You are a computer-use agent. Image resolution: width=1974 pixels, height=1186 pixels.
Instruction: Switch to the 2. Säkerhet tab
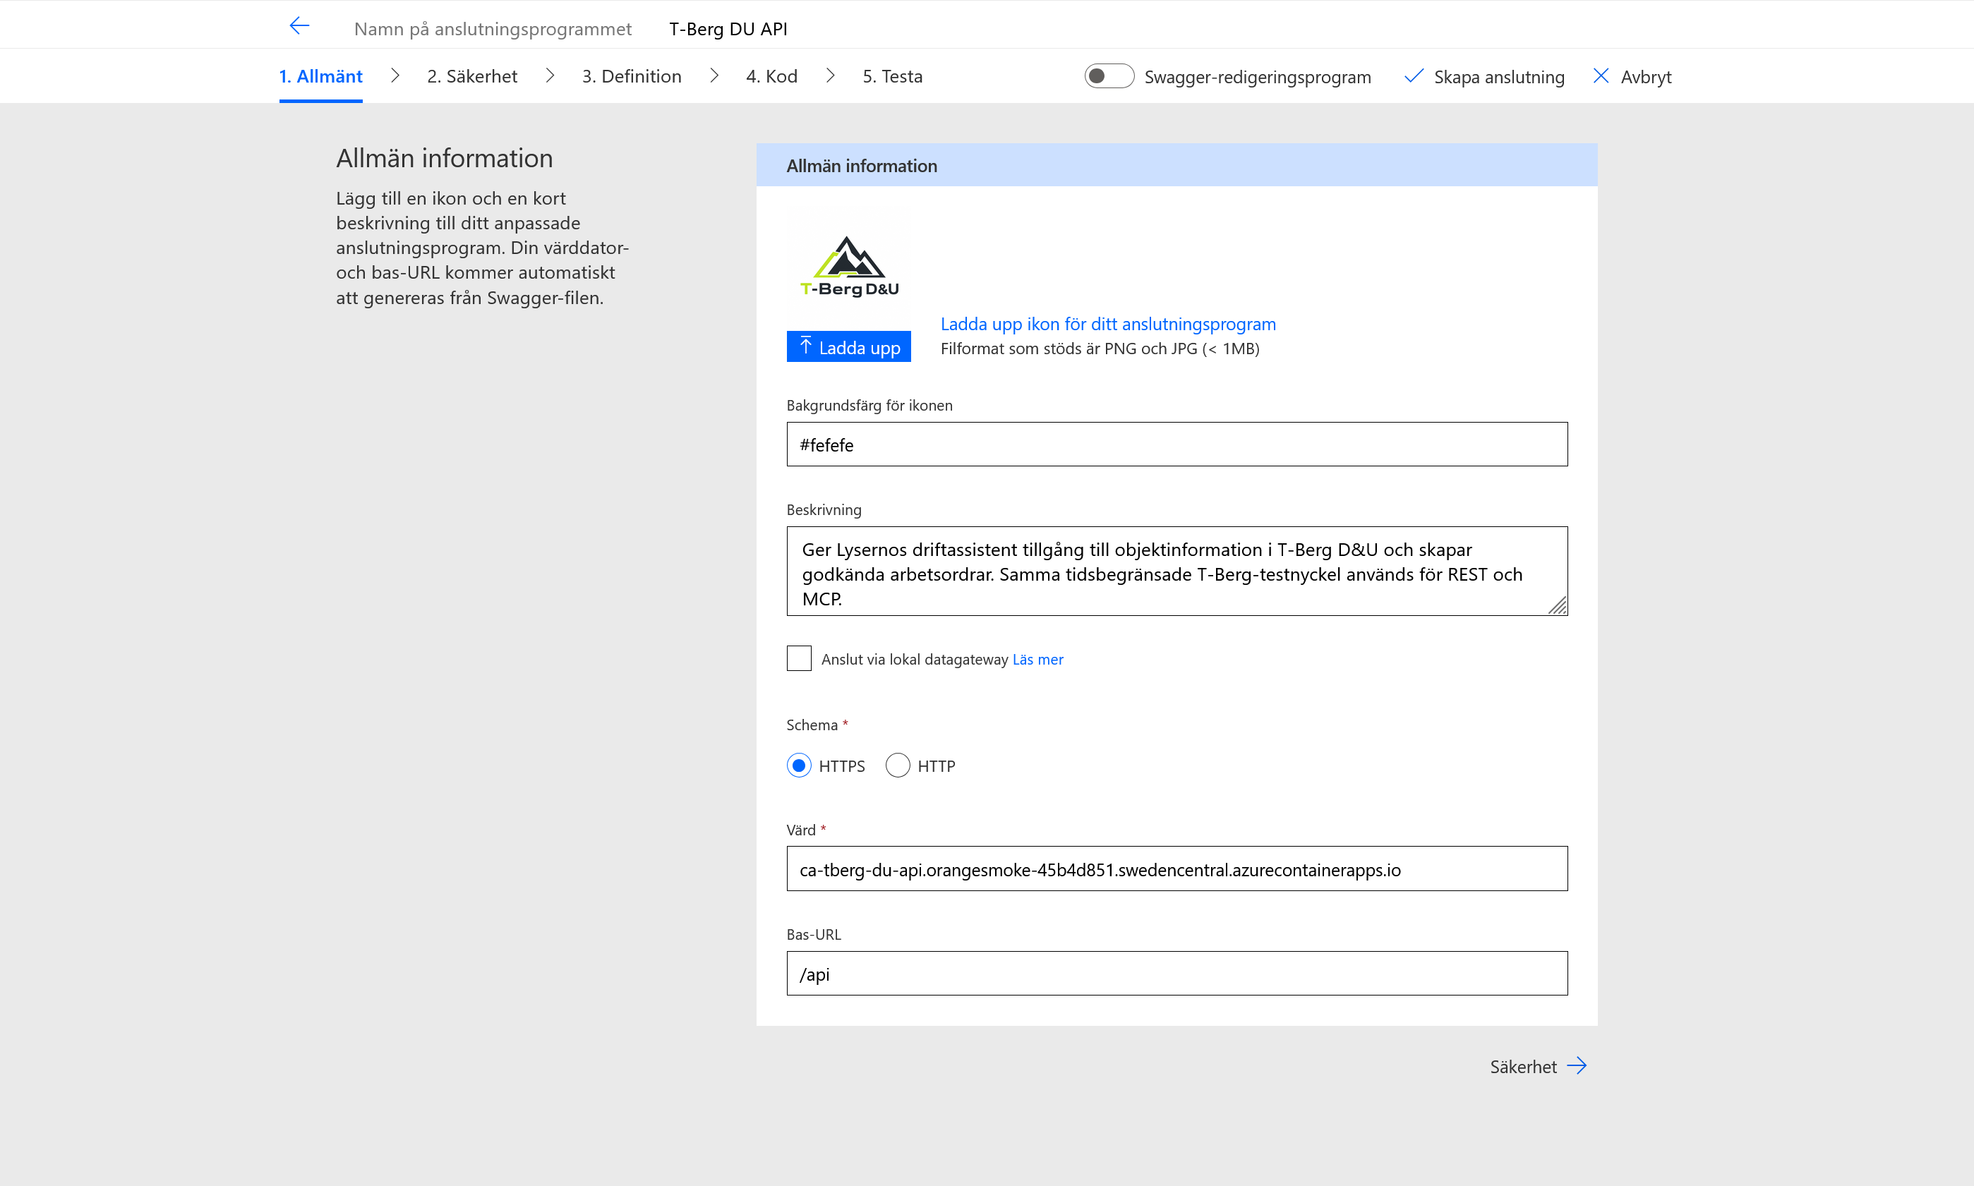472,76
